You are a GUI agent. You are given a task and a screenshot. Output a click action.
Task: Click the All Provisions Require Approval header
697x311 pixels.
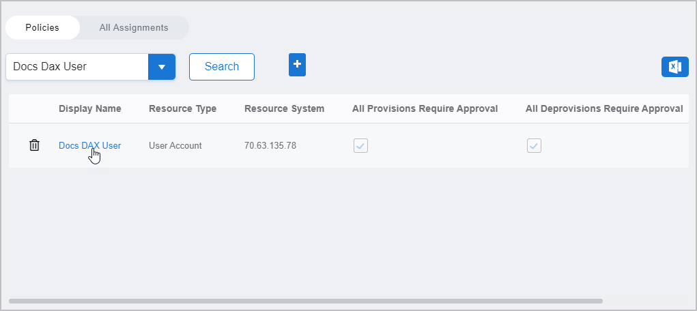pos(425,108)
